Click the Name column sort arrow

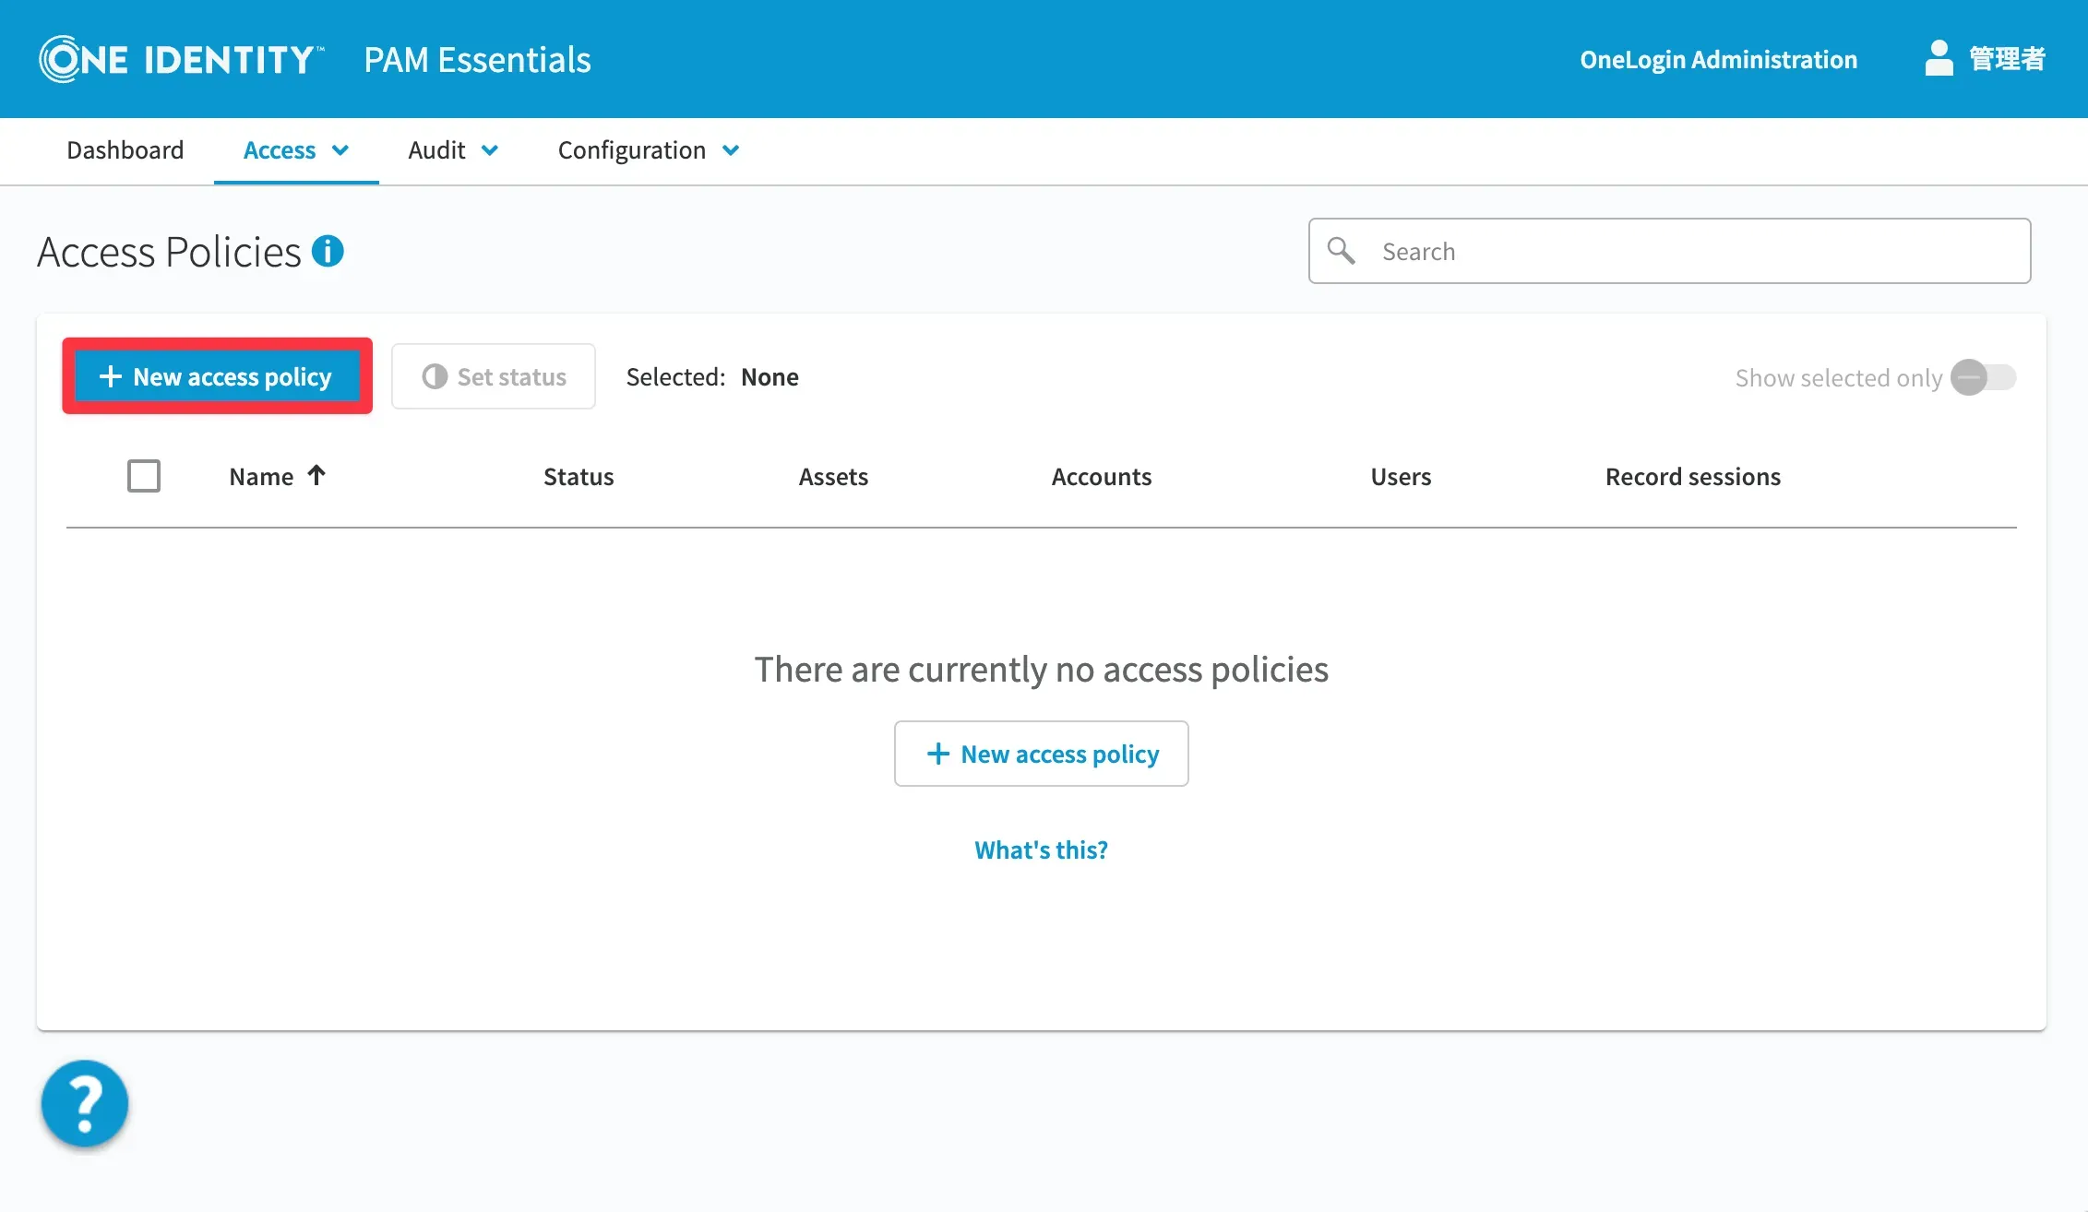[316, 475]
